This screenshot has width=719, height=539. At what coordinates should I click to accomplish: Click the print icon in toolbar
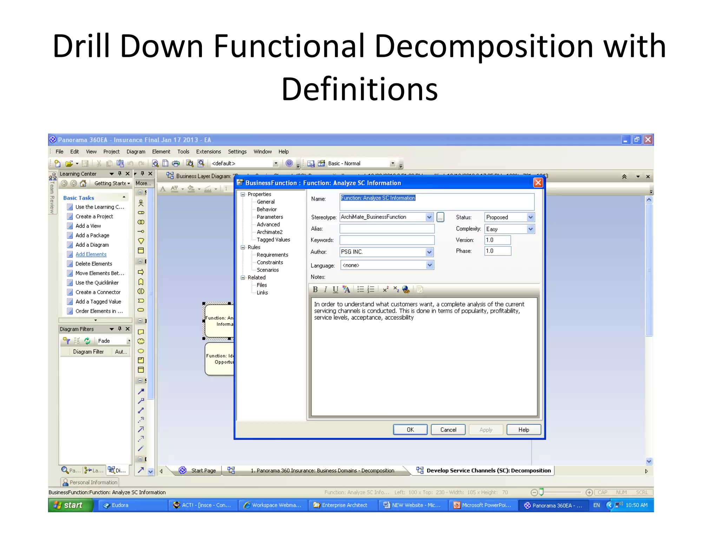click(176, 164)
